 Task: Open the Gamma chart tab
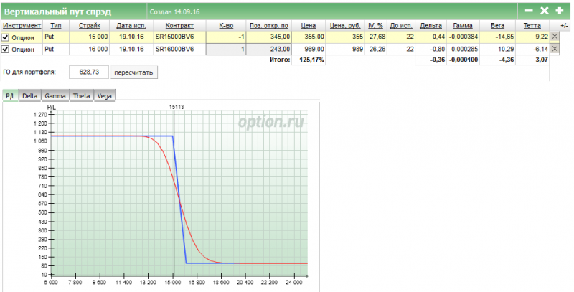point(55,96)
